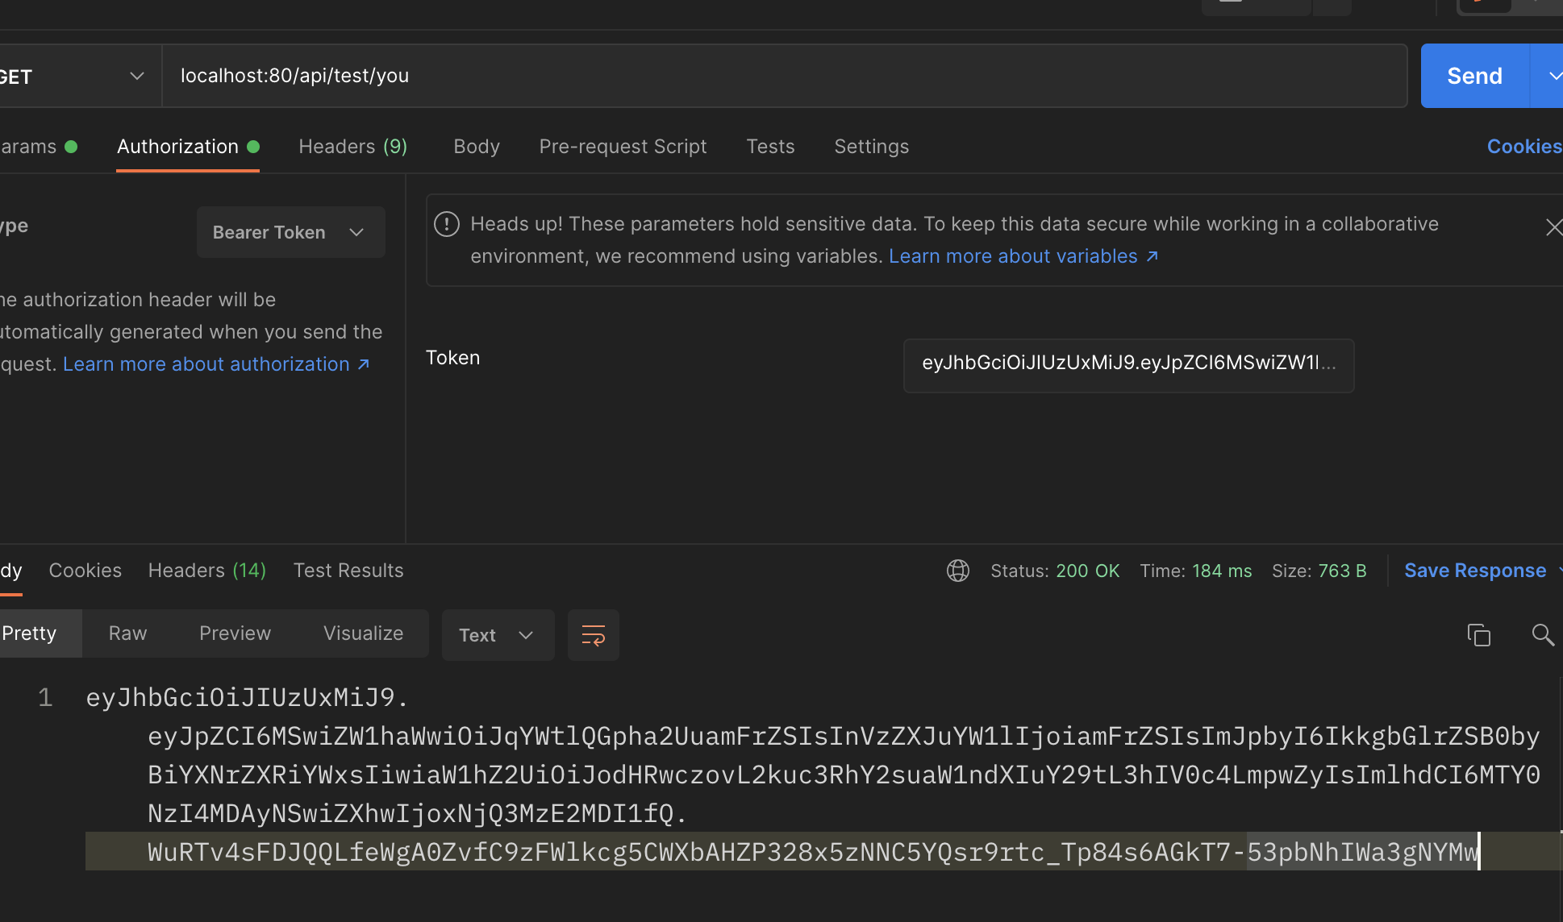Copy response using the copy icon
This screenshot has height=922, width=1563.
pyautogui.click(x=1478, y=635)
